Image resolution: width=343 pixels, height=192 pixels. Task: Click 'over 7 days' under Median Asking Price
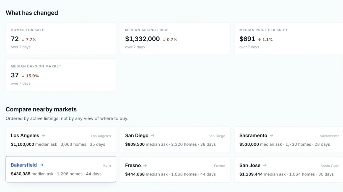(x=135, y=47)
